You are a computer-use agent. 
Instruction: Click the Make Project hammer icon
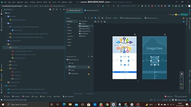[98, 6]
